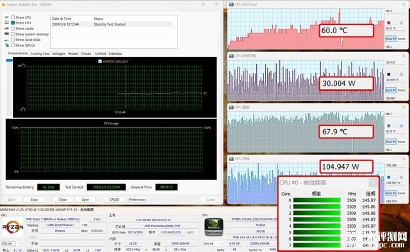Click Auto Fit in GPU 功耗 graph

[x=391, y=193]
